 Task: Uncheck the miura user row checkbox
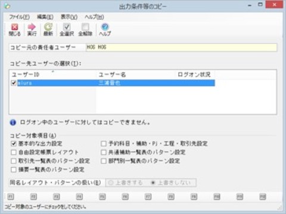14,83
